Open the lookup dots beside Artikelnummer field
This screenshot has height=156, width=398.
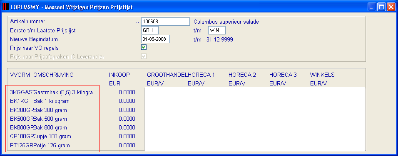click(138, 22)
